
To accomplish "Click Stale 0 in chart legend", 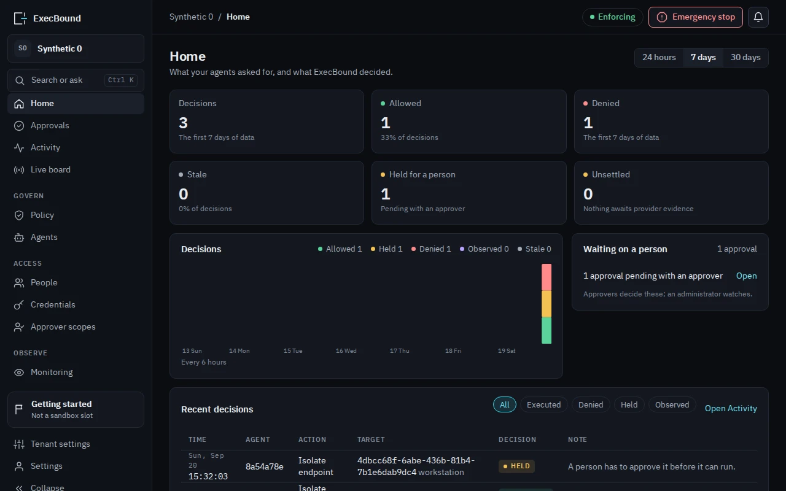I will 534,249.
